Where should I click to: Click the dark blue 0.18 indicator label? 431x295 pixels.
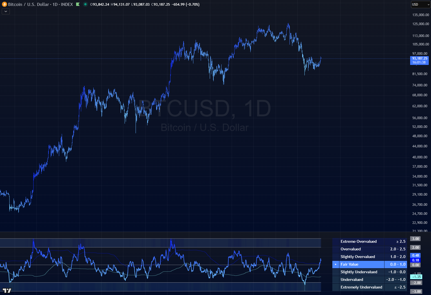(x=415, y=260)
